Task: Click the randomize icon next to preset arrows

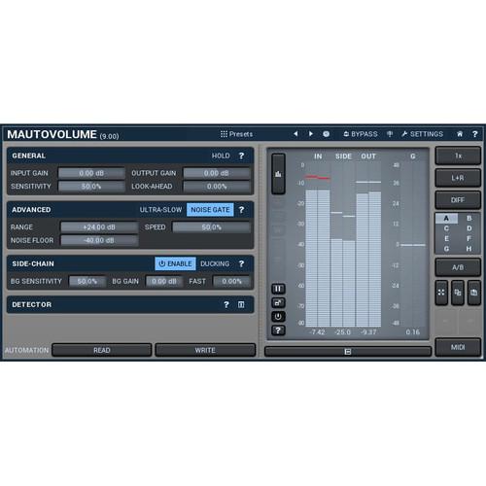Action: 327,134
